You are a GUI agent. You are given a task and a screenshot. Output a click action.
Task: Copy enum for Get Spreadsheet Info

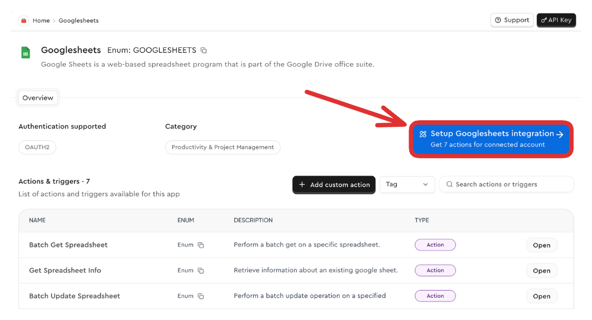201,270
